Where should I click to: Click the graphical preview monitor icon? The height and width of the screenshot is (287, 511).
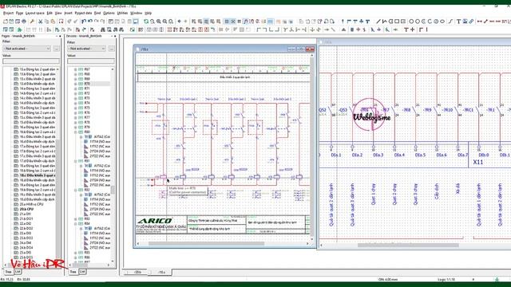(136, 22)
